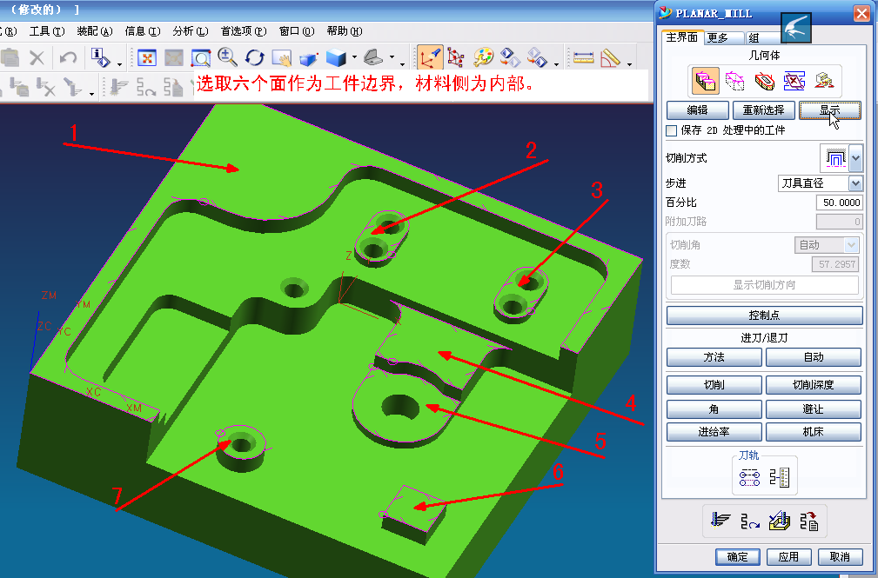Click the Replay tool path icon

[x=750, y=522]
